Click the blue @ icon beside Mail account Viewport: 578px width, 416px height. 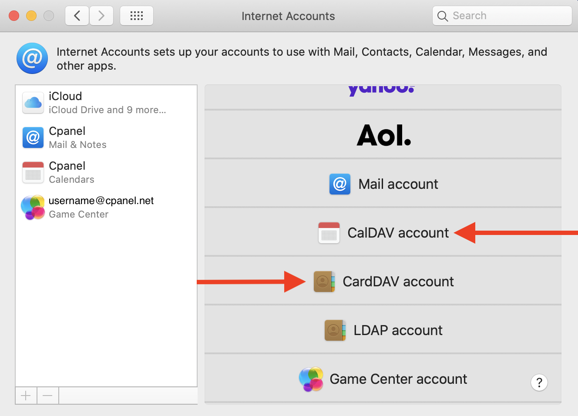(x=340, y=184)
